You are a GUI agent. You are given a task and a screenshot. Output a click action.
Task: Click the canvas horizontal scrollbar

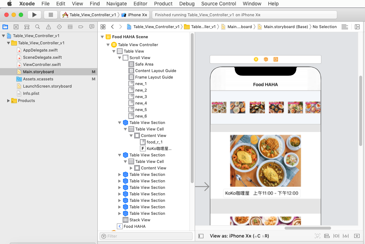pyautogui.click(x=308, y=228)
